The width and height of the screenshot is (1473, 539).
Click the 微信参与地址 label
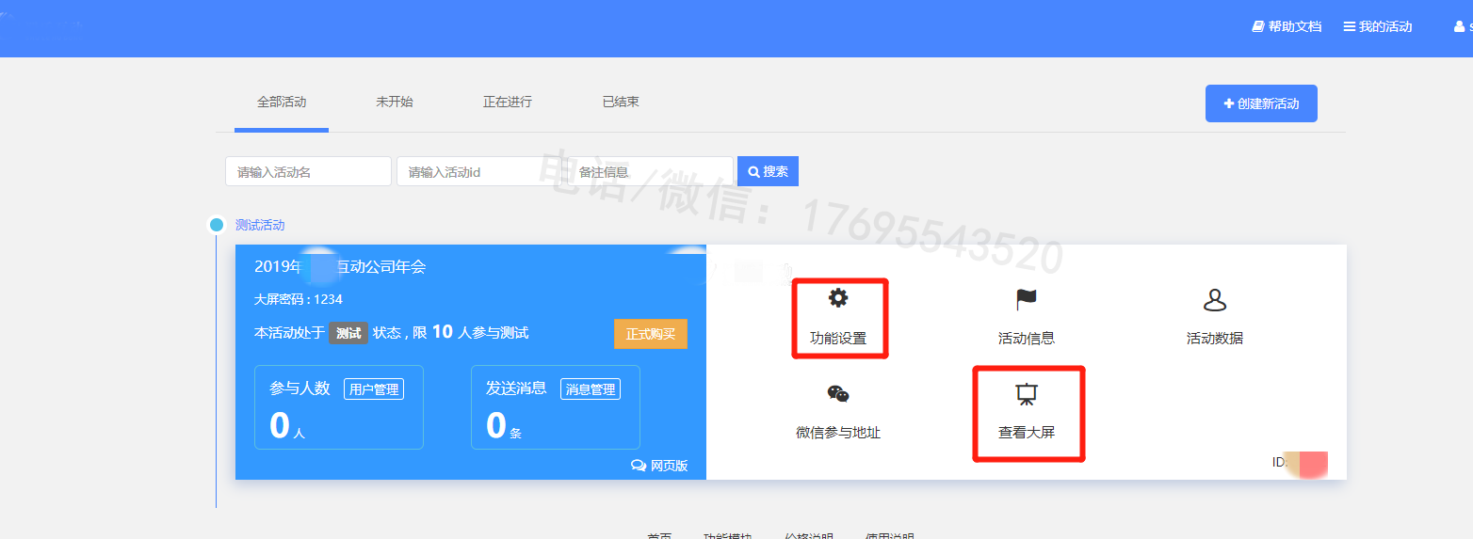pos(838,433)
